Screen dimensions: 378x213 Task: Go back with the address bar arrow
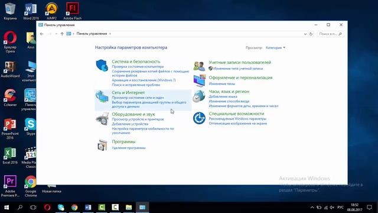pyautogui.click(x=41, y=34)
